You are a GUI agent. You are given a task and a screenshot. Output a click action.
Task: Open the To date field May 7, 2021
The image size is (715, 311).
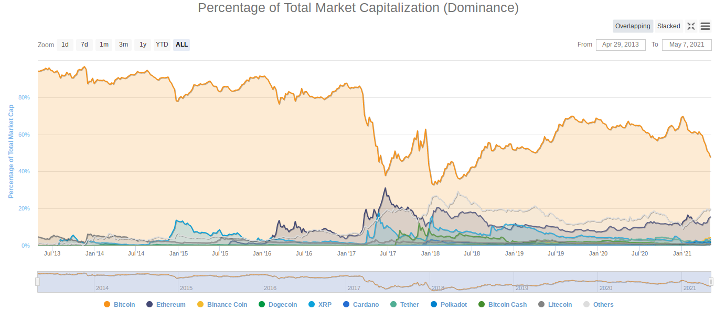click(x=687, y=45)
